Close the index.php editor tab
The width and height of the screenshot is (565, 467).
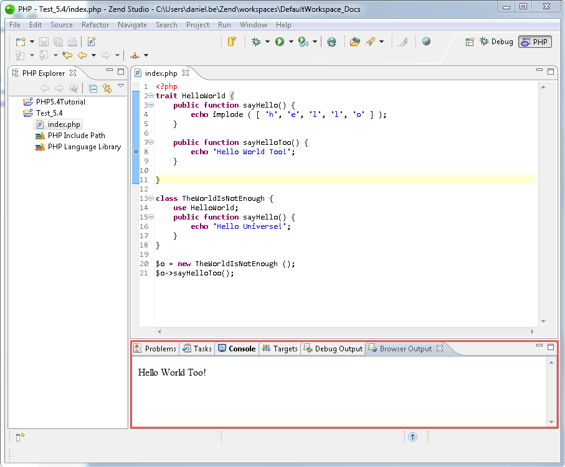click(186, 73)
